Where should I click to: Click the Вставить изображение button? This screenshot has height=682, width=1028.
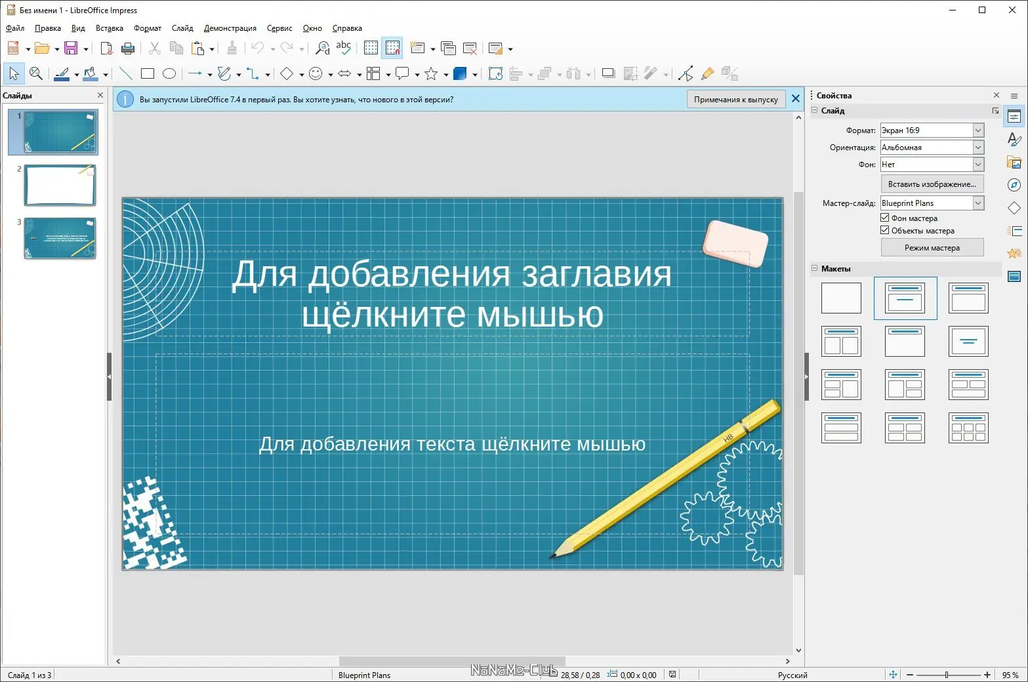tap(932, 184)
